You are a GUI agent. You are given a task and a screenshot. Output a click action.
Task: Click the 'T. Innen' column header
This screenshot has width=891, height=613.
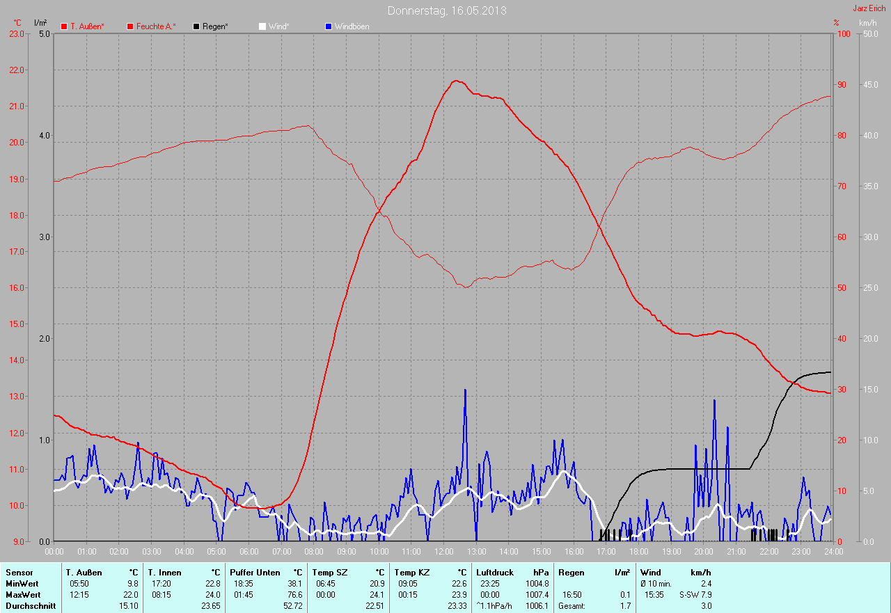(x=164, y=573)
